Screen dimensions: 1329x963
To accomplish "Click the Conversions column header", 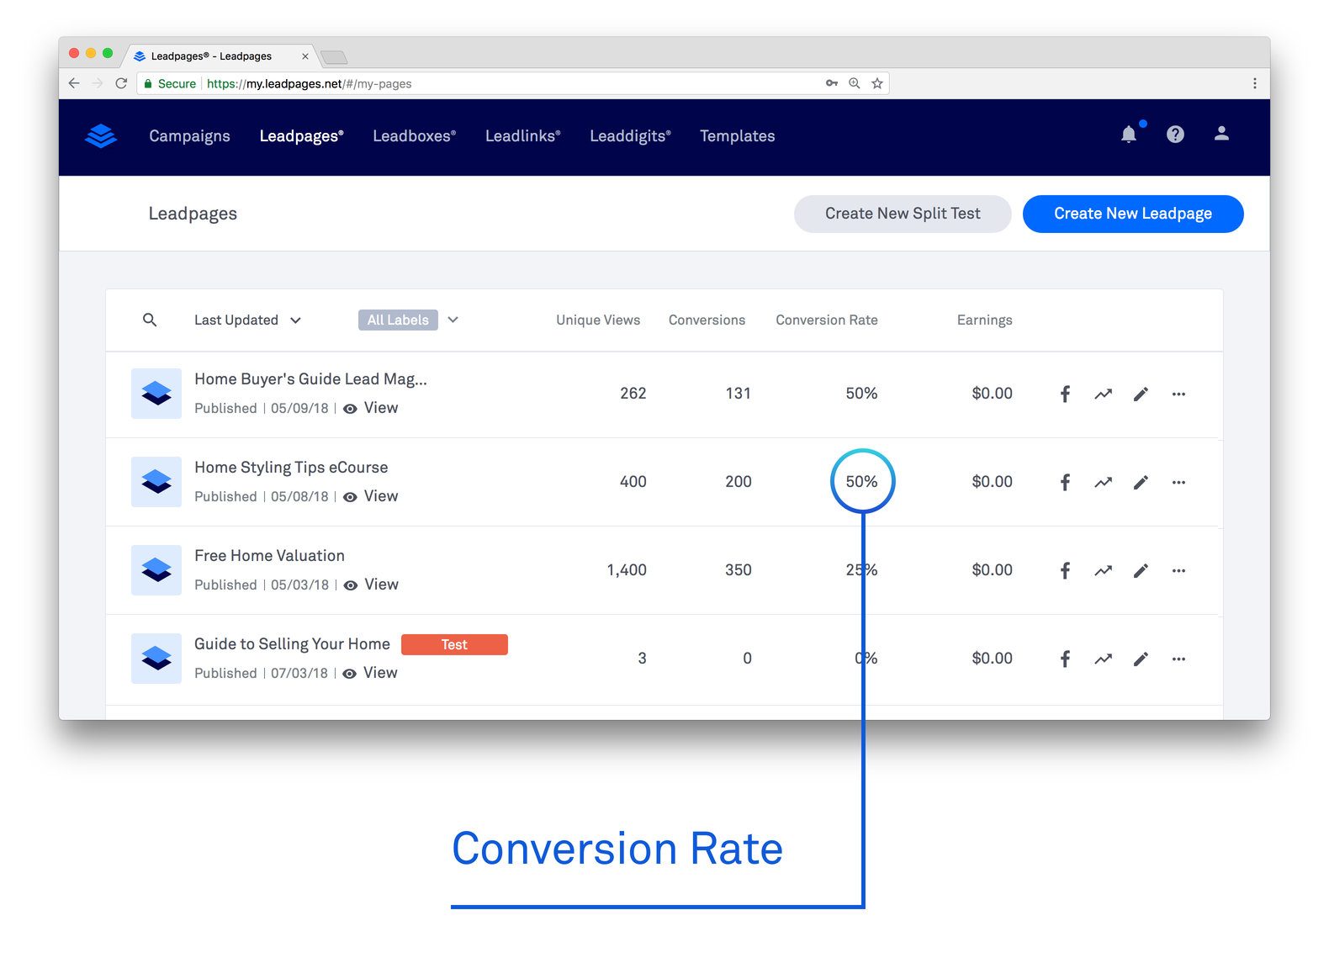I will click(707, 320).
